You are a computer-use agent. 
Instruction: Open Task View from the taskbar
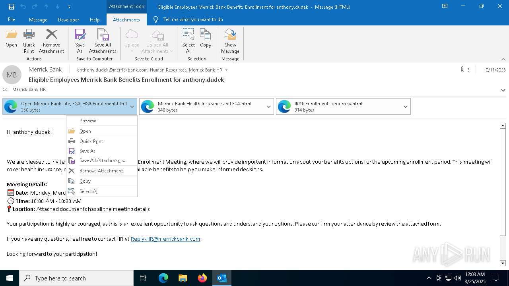(143, 278)
